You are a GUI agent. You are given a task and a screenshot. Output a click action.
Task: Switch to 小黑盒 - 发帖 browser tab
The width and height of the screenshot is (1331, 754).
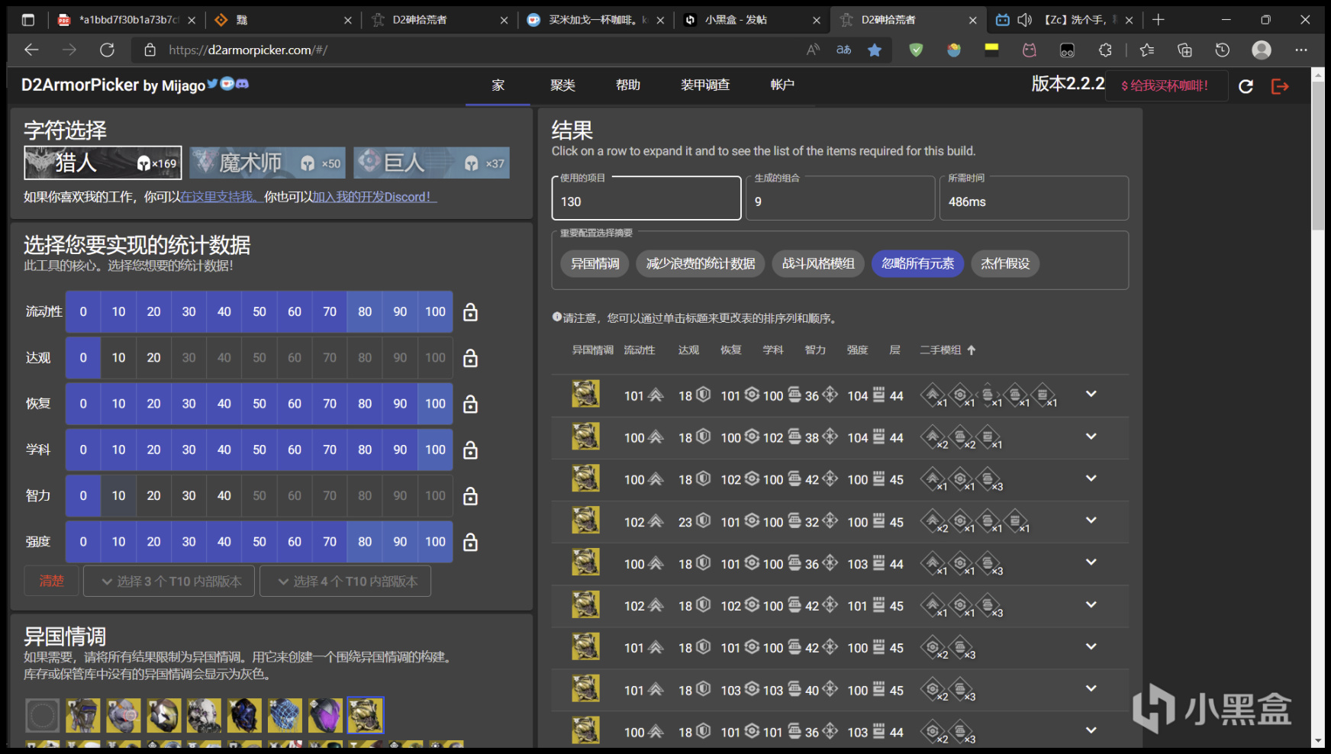tap(751, 20)
